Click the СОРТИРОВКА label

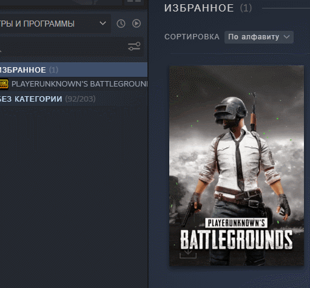pyautogui.click(x=192, y=37)
